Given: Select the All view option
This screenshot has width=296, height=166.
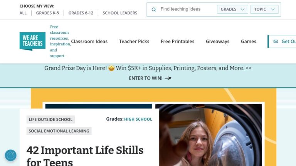Looking at the screenshot, I should (x=23, y=13).
